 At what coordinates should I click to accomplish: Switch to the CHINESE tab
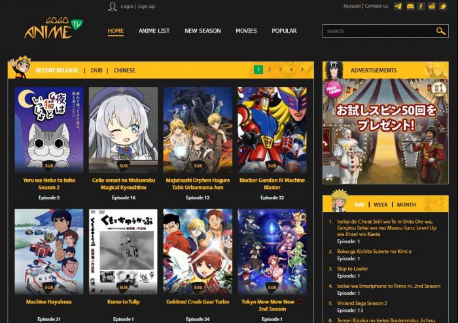[x=124, y=71]
